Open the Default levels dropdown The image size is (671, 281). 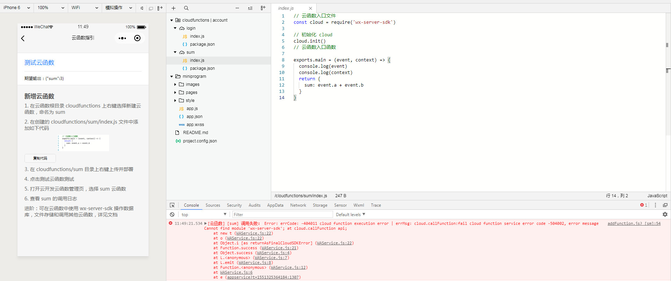350,214
